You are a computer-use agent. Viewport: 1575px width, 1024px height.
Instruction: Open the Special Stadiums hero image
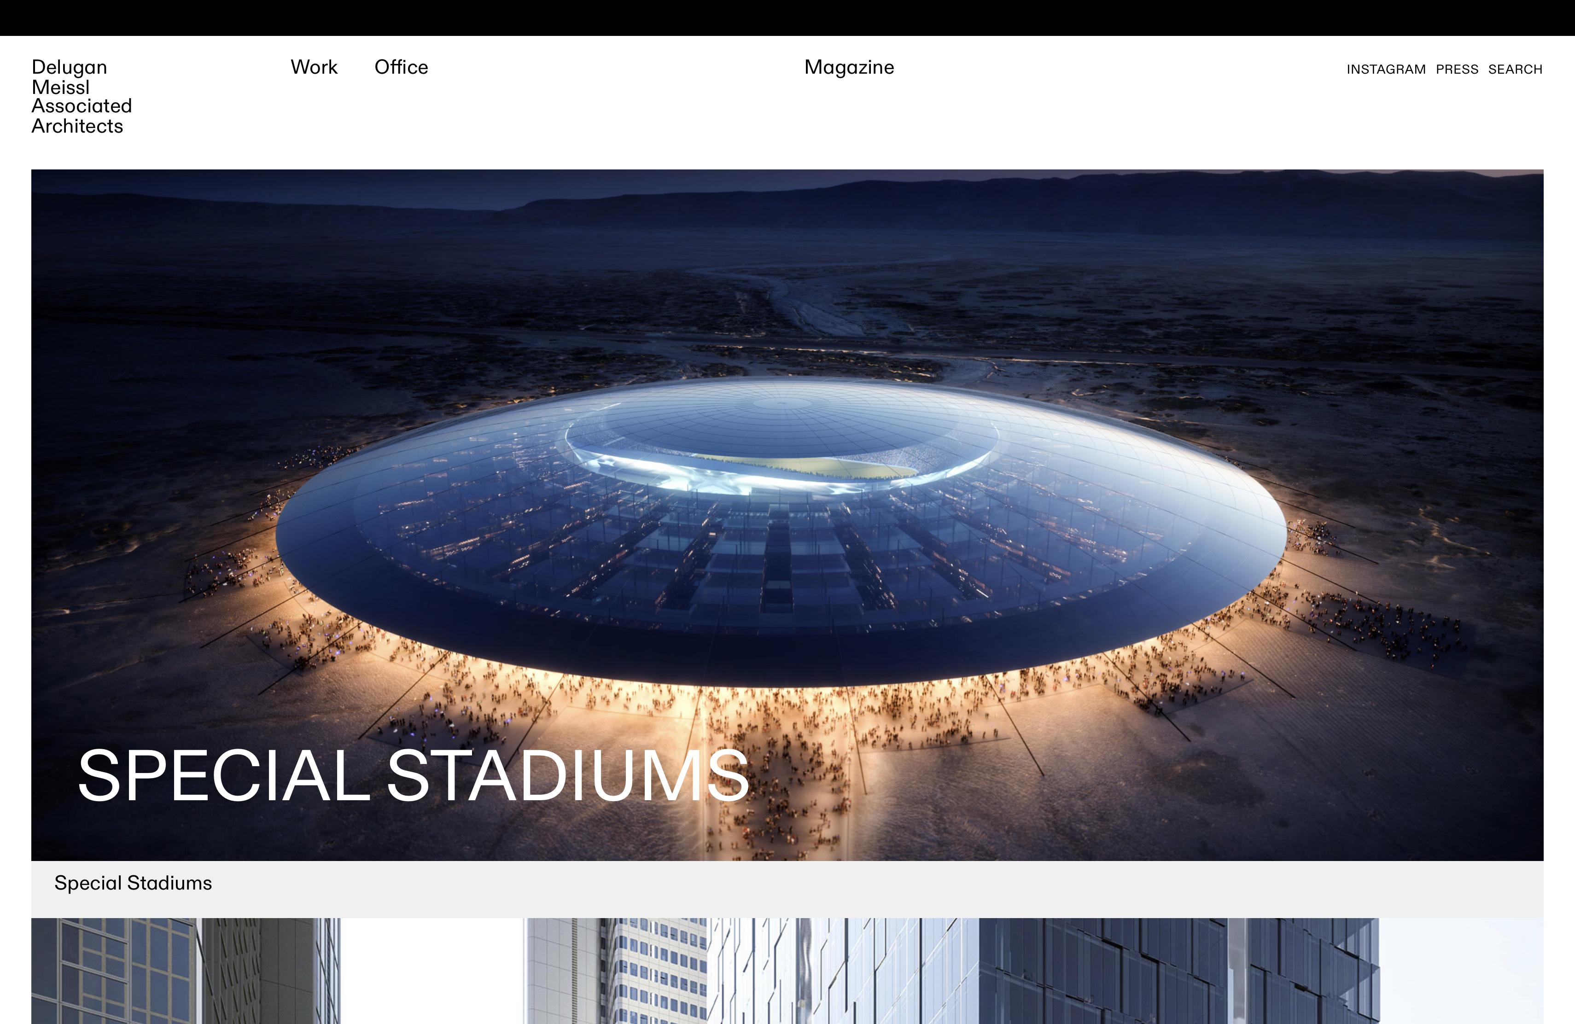pyautogui.click(x=787, y=515)
